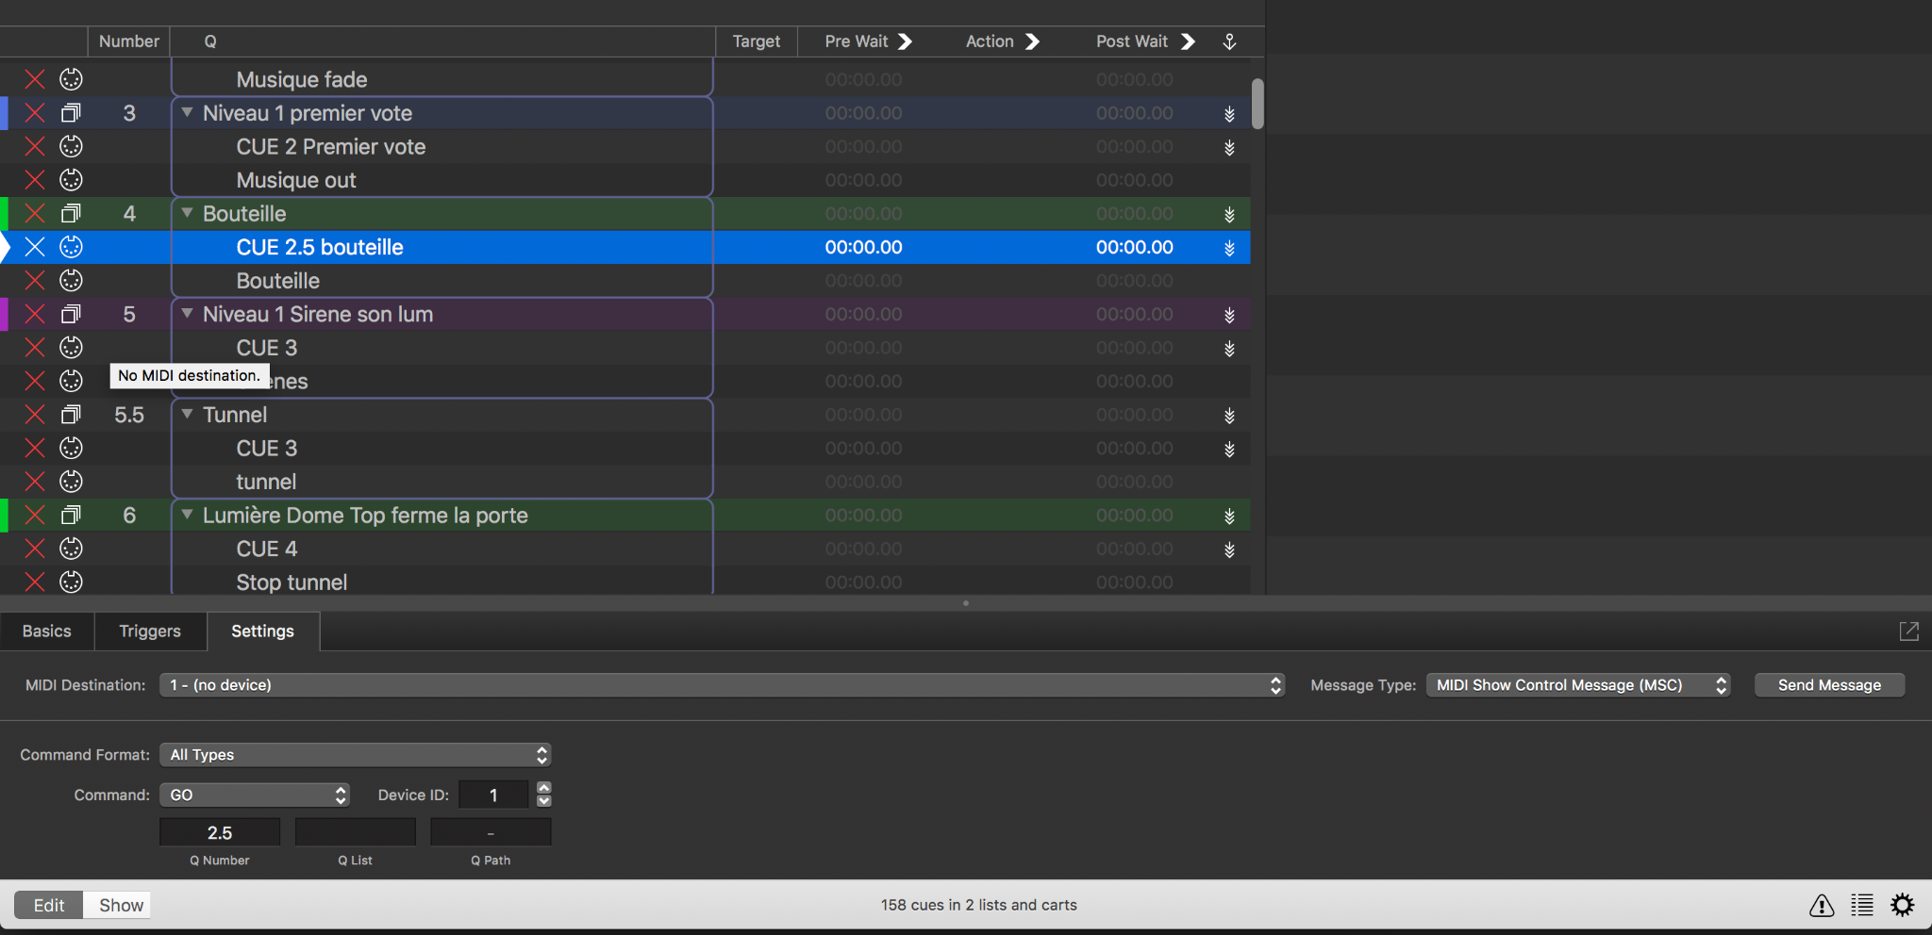Open the Command Format dropdown
Viewport: 1932px width, 935px height.
pyautogui.click(x=355, y=755)
